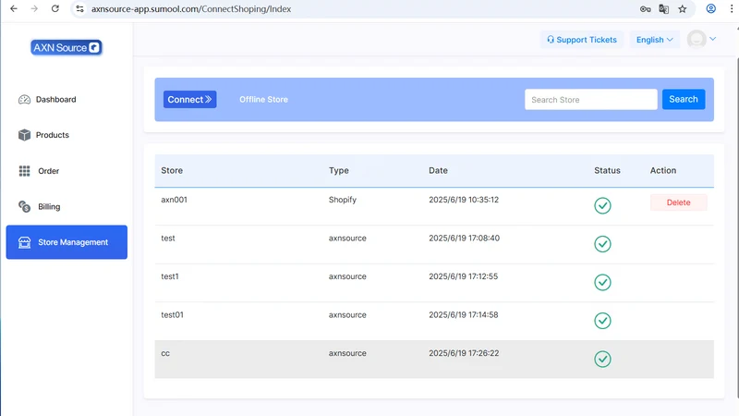Click the AXN Source logo
The image size is (739, 416).
tap(67, 47)
